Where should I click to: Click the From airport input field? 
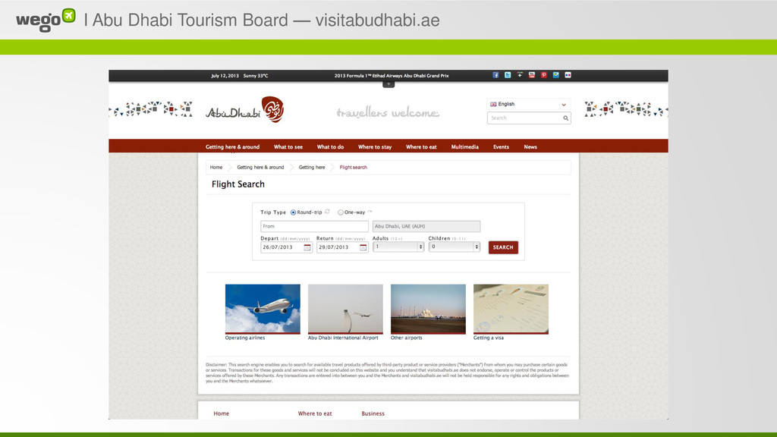(x=315, y=226)
